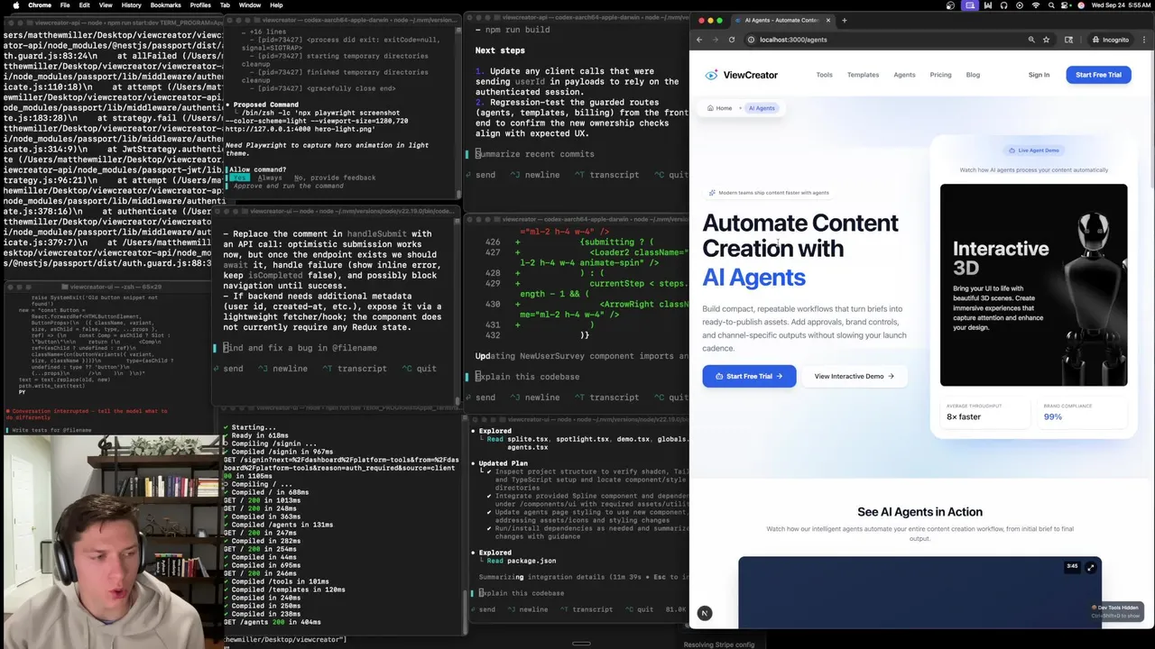Click hero Start Free Trial button

[749, 376]
